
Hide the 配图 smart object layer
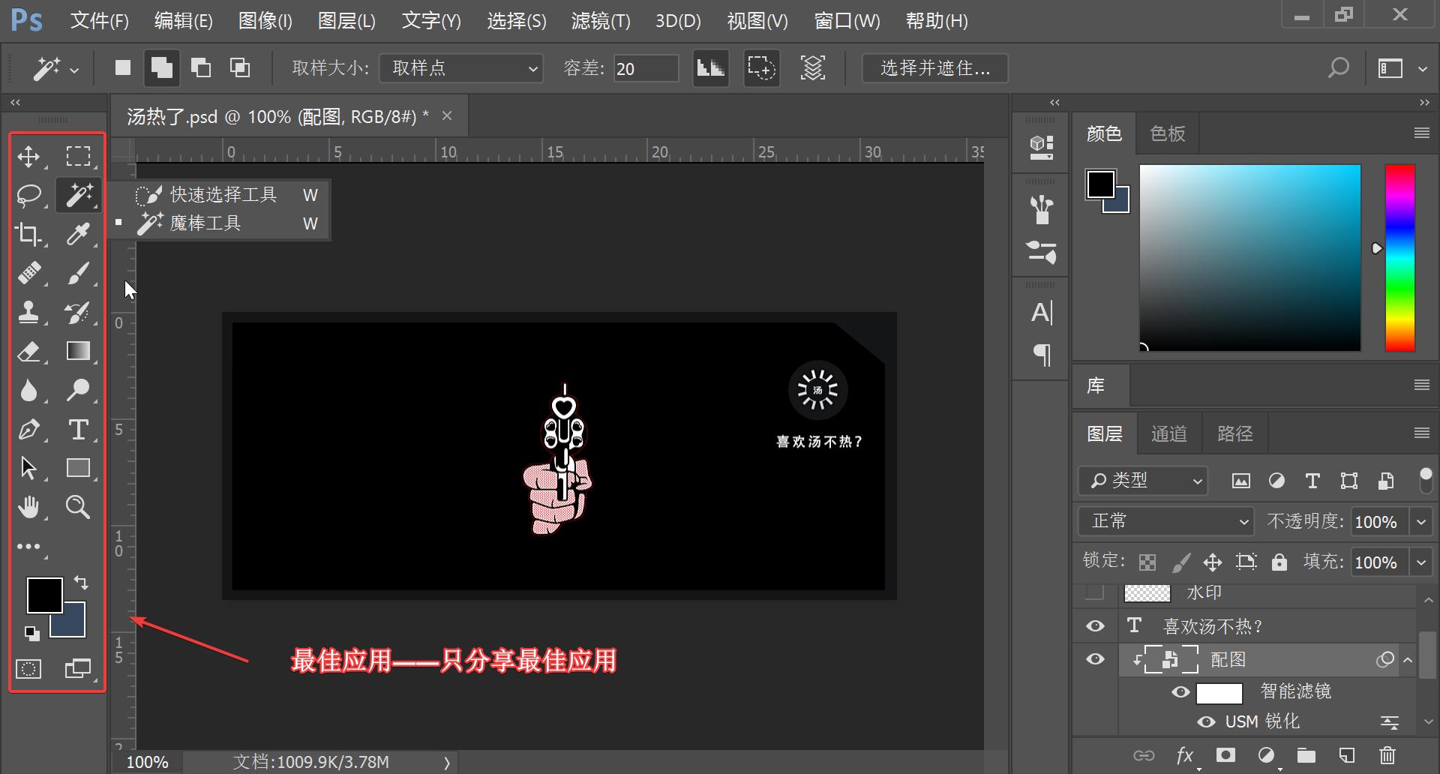1095,659
